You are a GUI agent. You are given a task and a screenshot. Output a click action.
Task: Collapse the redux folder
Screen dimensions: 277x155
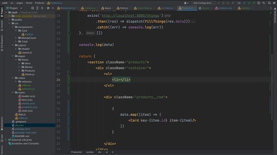click(13, 78)
